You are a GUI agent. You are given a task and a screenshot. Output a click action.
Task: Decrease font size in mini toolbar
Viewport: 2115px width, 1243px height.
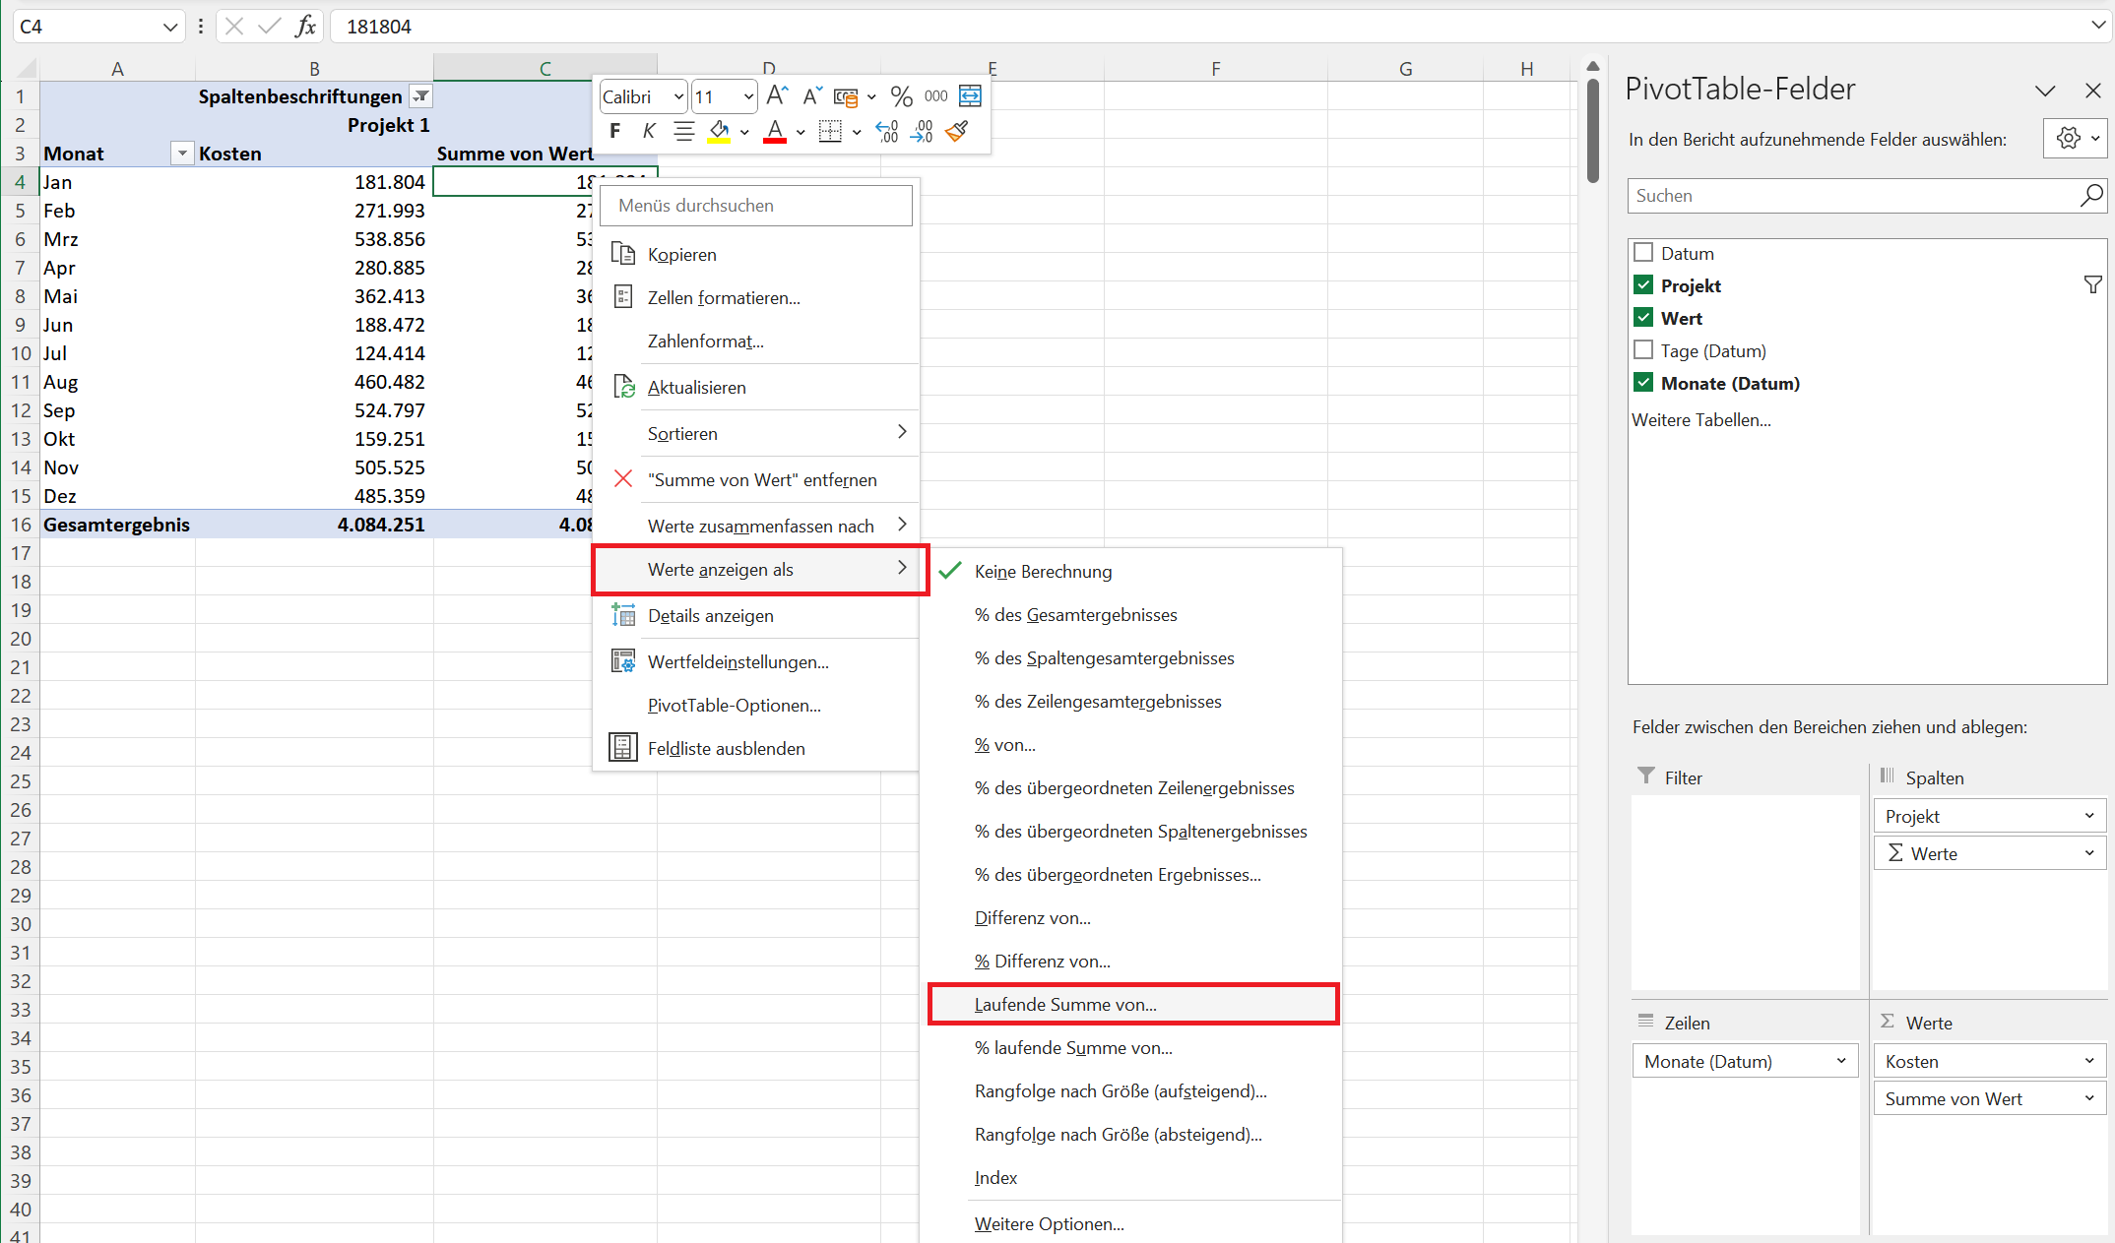coord(812,96)
